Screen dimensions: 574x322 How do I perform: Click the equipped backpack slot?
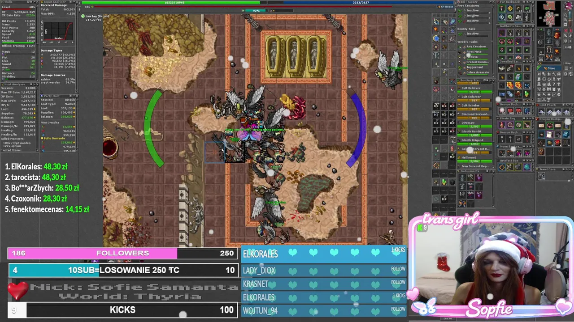pos(557,35)
